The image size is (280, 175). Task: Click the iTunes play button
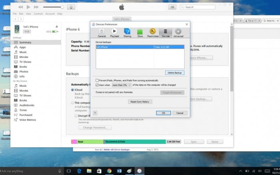pyautogui.click(x=28, y=7)
